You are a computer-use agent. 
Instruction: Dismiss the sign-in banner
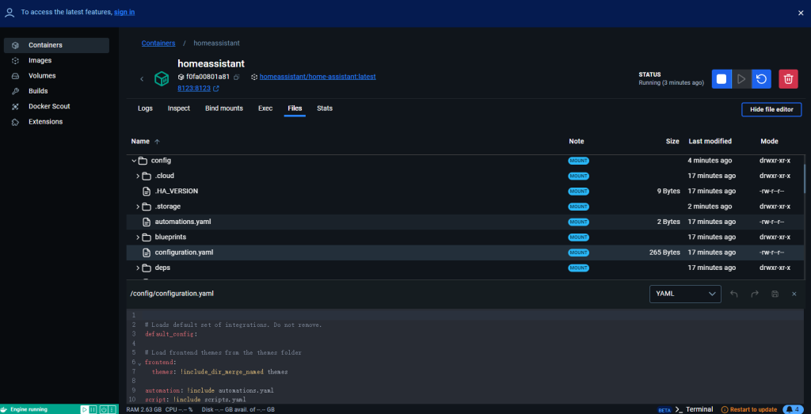coord(801,13)
